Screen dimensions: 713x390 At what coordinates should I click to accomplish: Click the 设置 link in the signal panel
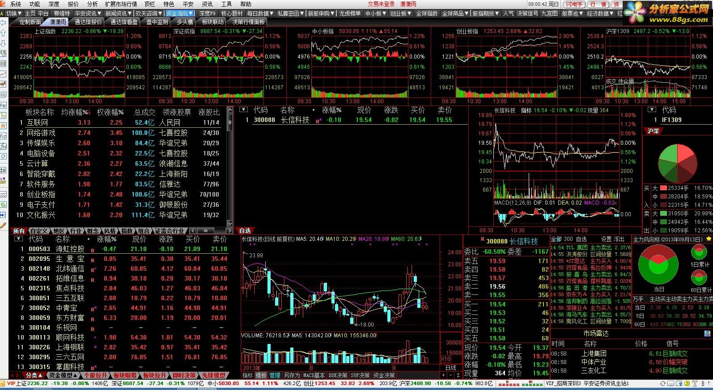(x=606, y=239)
